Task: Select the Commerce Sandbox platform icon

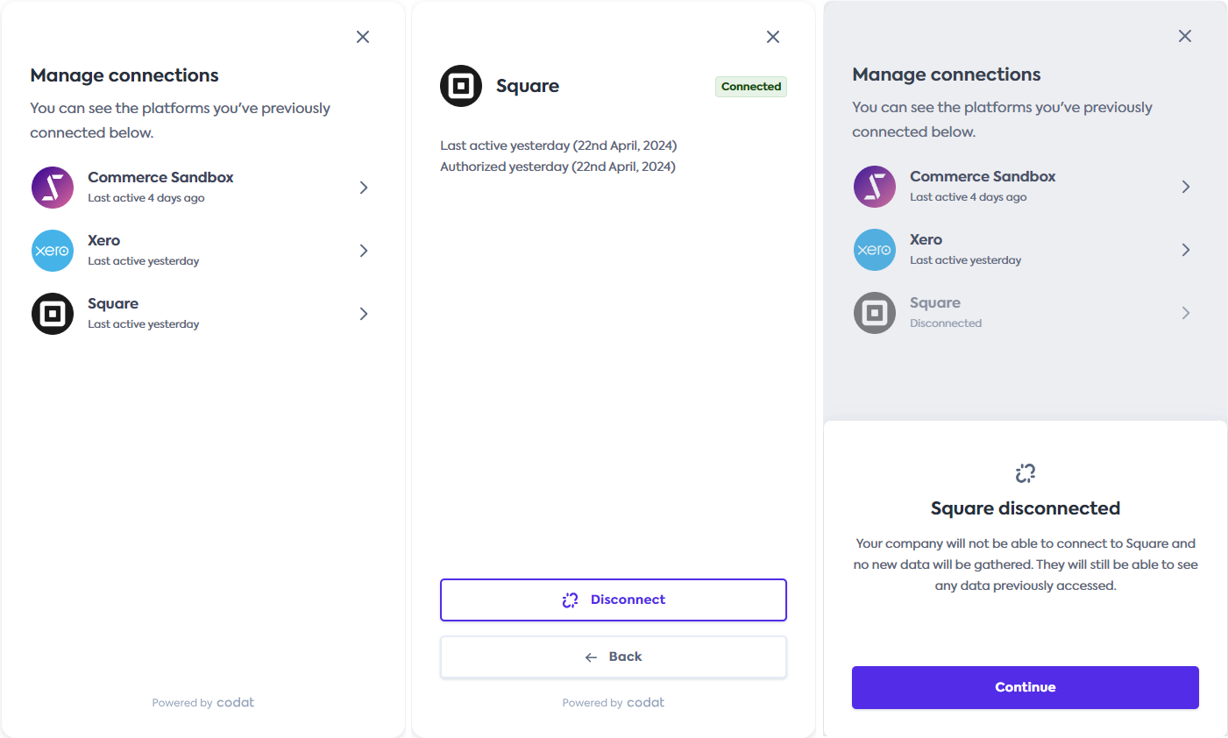Action: 52,187
